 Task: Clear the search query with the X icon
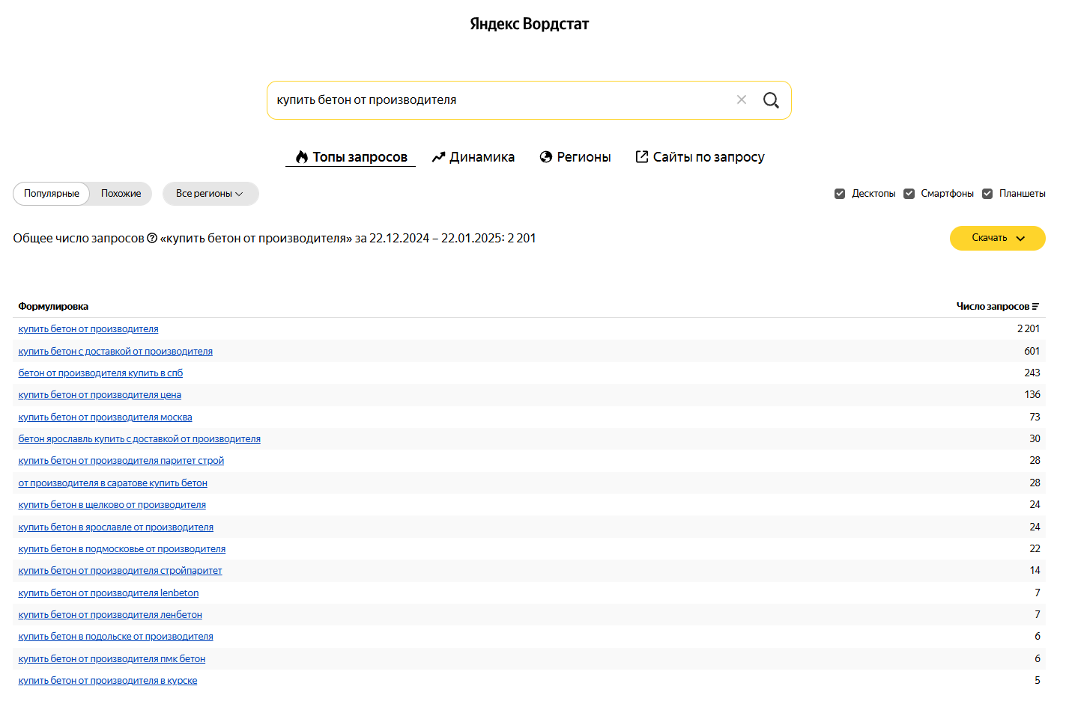click(x=742, y=100)
